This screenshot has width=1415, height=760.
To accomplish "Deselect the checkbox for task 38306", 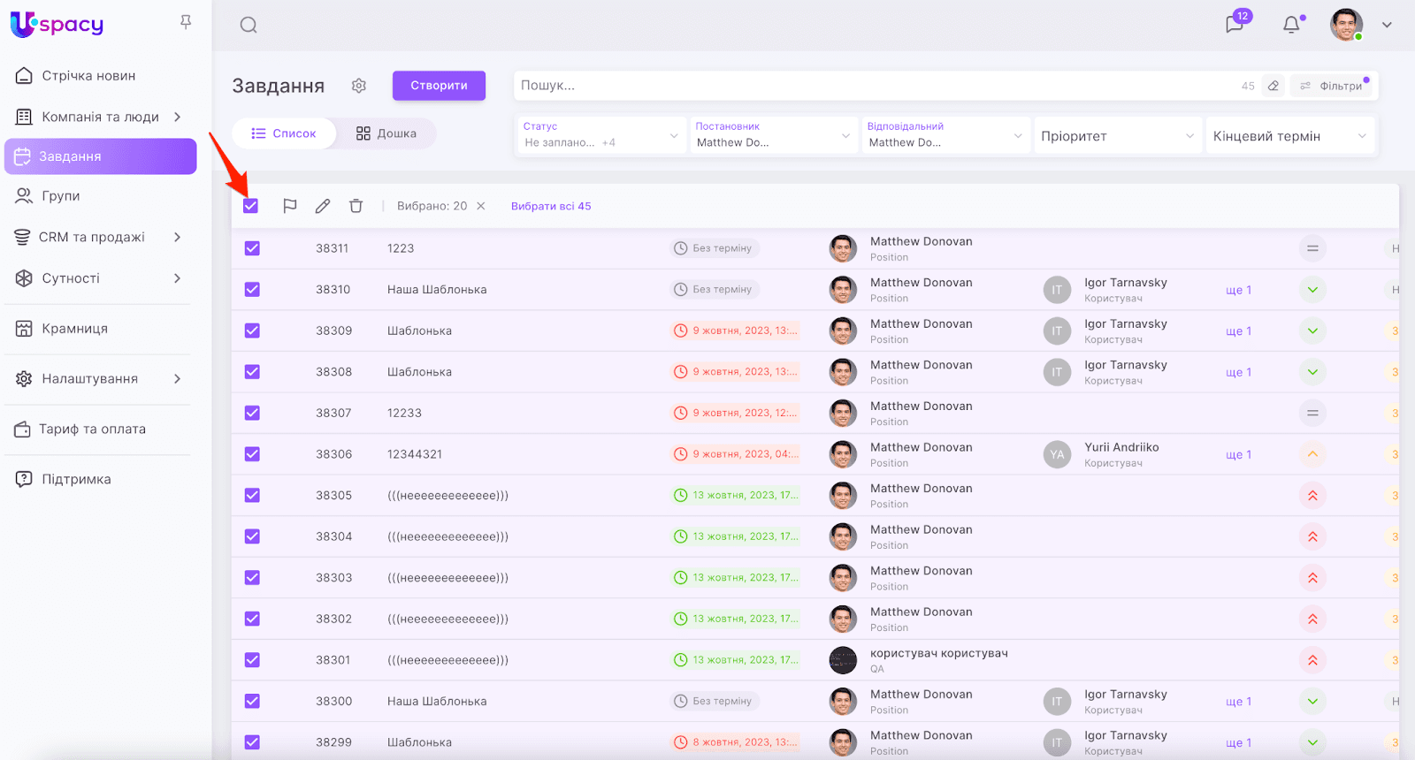I will (x=252, y=454).
